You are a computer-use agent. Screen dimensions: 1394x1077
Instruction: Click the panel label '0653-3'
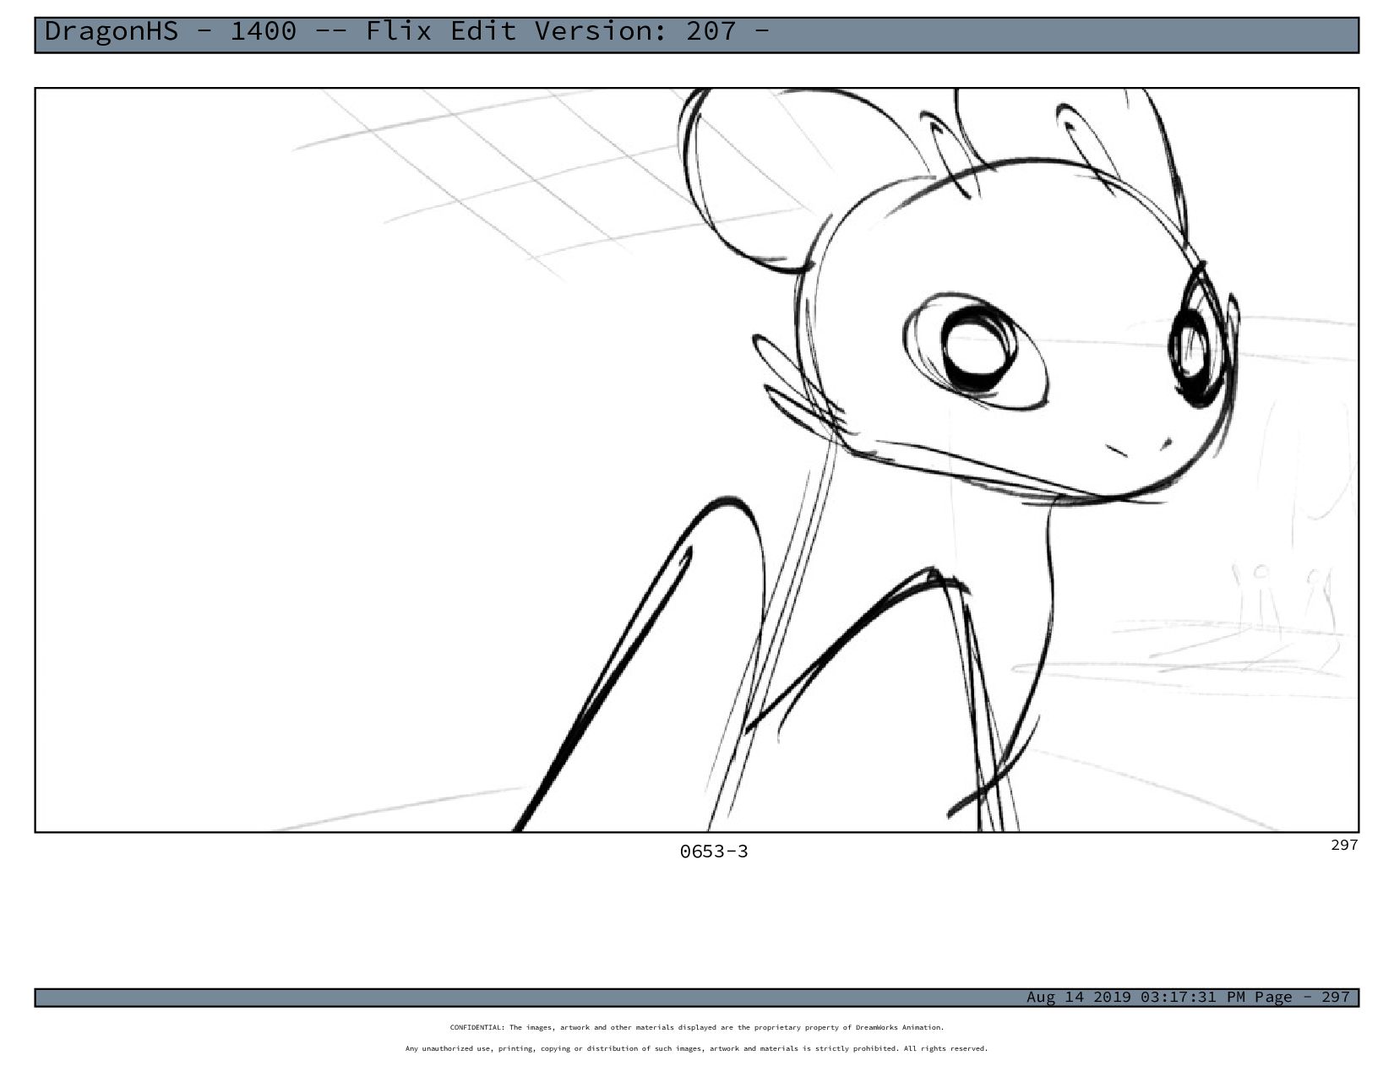714,851
